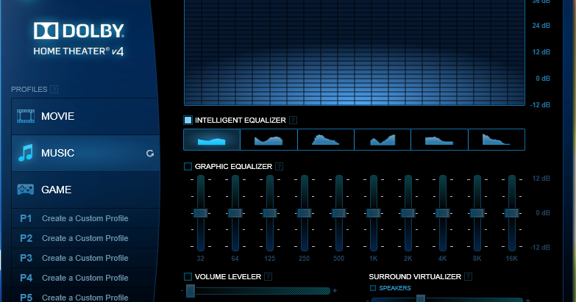Screen dimensions: 576x302
Task: Choose the sixth falling-curve equalizer preset
Action: point(497,140)
